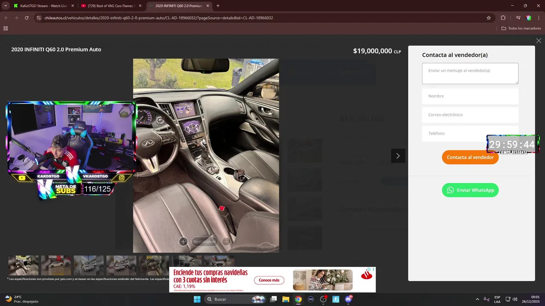Focus the Nombre input field
This screenshot has height=306, width=545.
click(470, 96)
